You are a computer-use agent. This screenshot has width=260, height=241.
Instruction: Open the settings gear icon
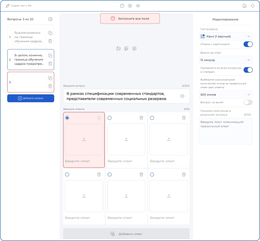point(130,6)
